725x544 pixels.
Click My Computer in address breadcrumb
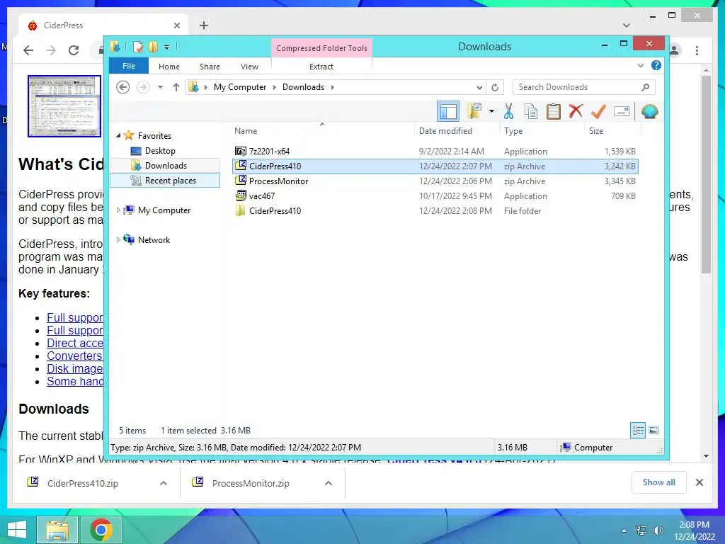point(240,87)
